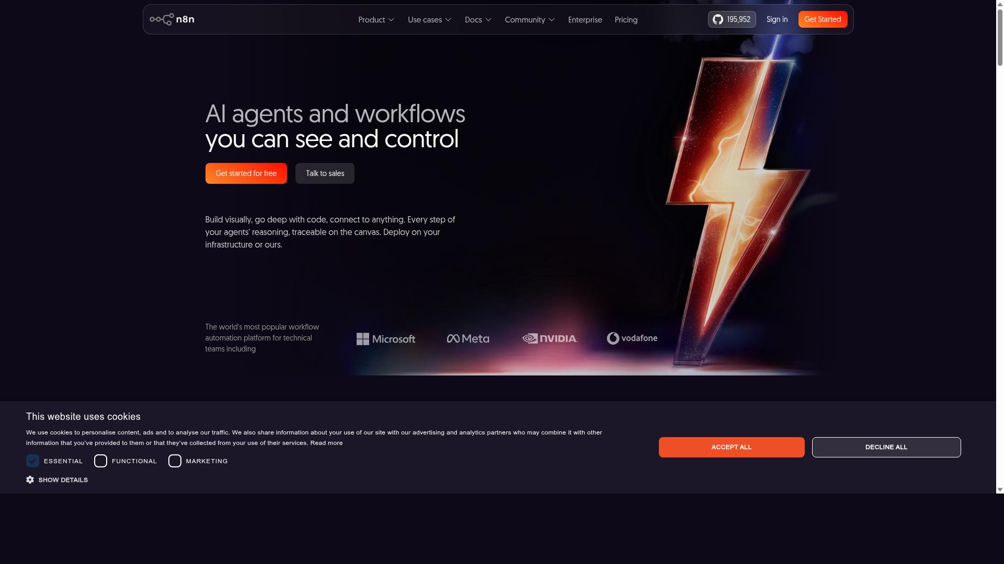Click the heading 'AI agents and workflows'
Screen dimensions: 1004x564
click(335, 114)
